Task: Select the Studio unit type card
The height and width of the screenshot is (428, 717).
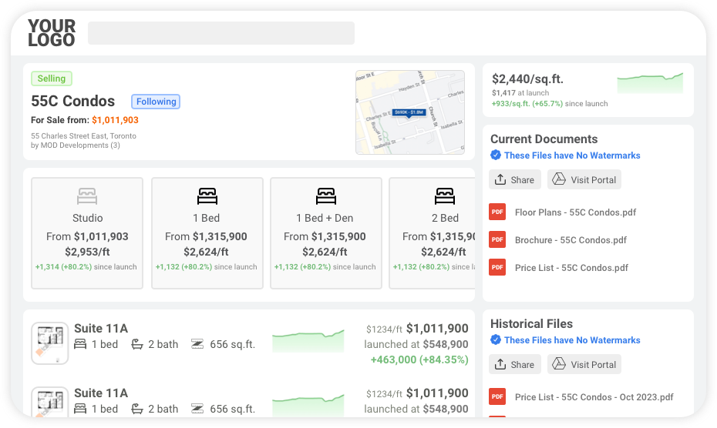Action: [87, 233]
